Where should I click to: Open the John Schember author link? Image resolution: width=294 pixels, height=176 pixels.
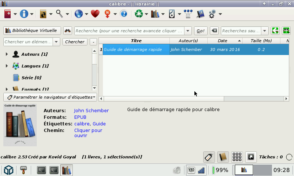91,110
